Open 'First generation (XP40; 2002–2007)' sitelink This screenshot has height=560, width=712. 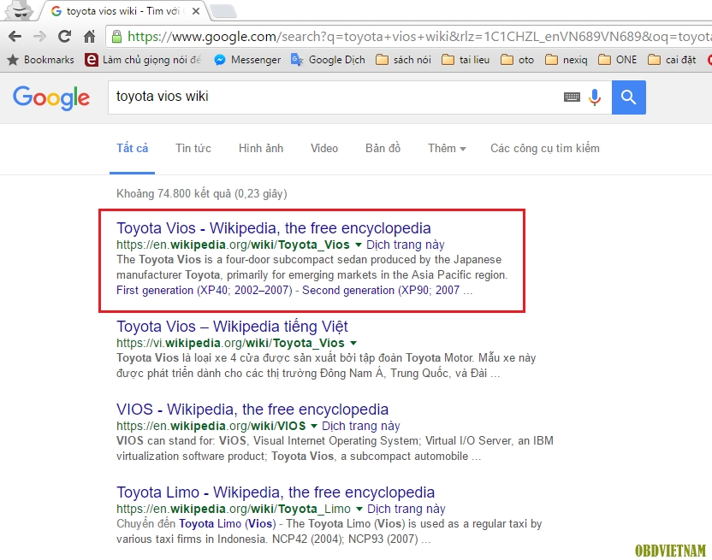coord(205,291)
